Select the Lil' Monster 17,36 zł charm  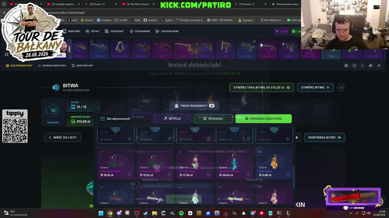click(x=195, y=163)
